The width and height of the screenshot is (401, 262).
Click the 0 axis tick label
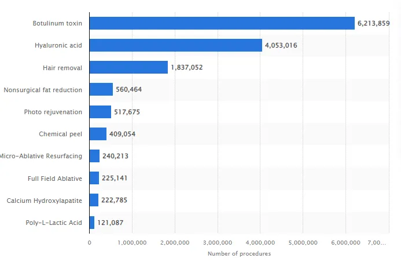[x=90, y=242]
